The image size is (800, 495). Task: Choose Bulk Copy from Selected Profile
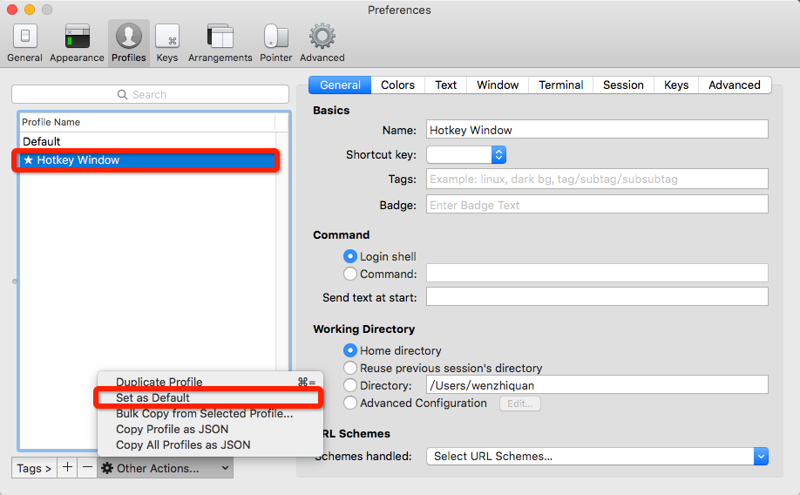(x=210, y=413)
